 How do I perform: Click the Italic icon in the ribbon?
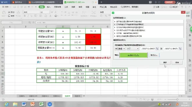click(x=28, y=16)
